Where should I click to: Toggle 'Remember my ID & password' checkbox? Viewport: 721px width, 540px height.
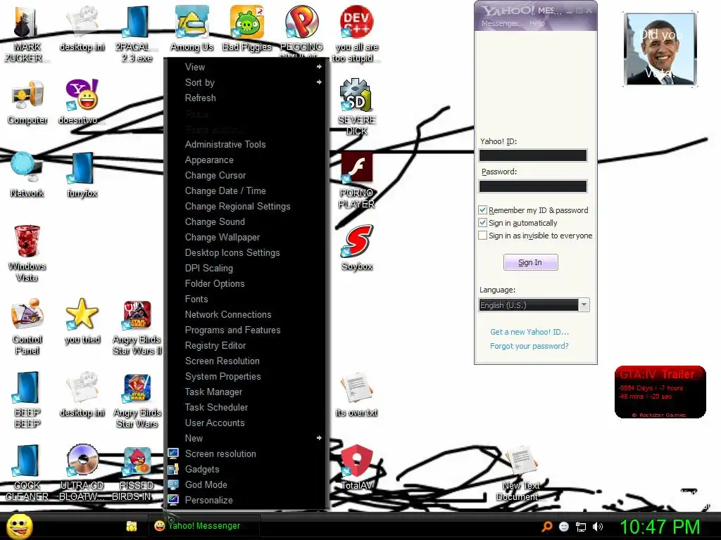click(482, 210)
